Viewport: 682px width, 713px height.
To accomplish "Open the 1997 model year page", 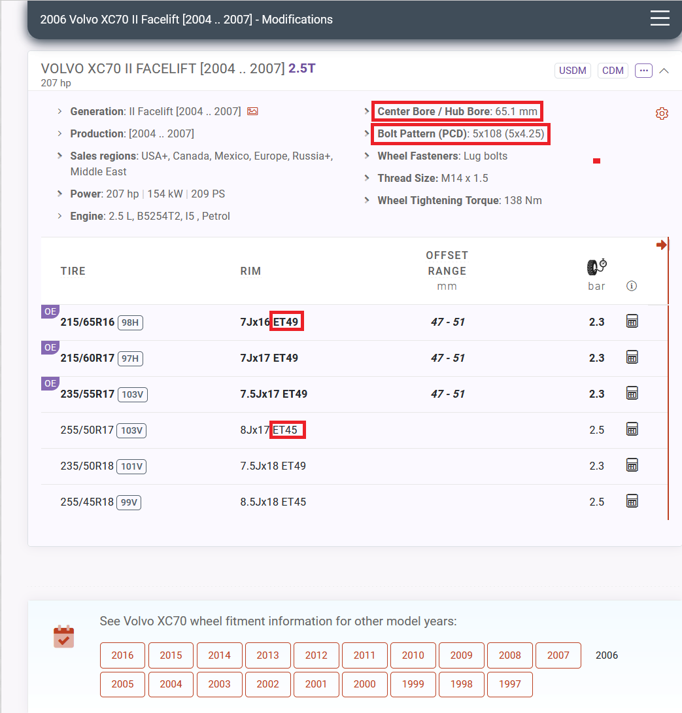I will click(x=509, y=684).
